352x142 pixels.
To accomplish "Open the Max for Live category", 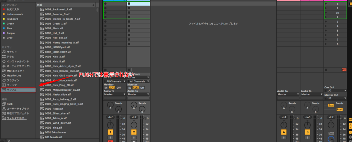I will coord(14,75).
